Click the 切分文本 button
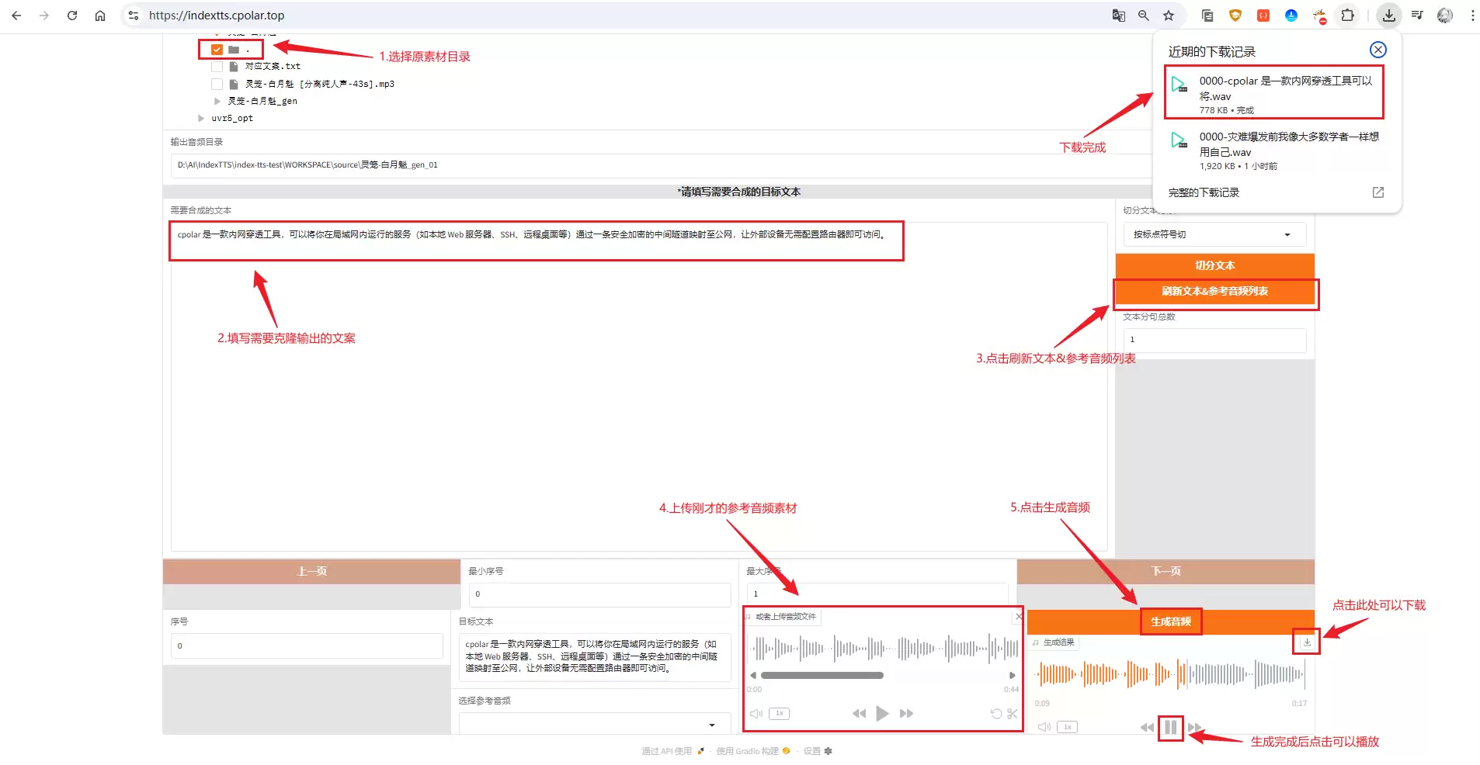Viewport: 1480px width, 765px height. click(1214, 265)
